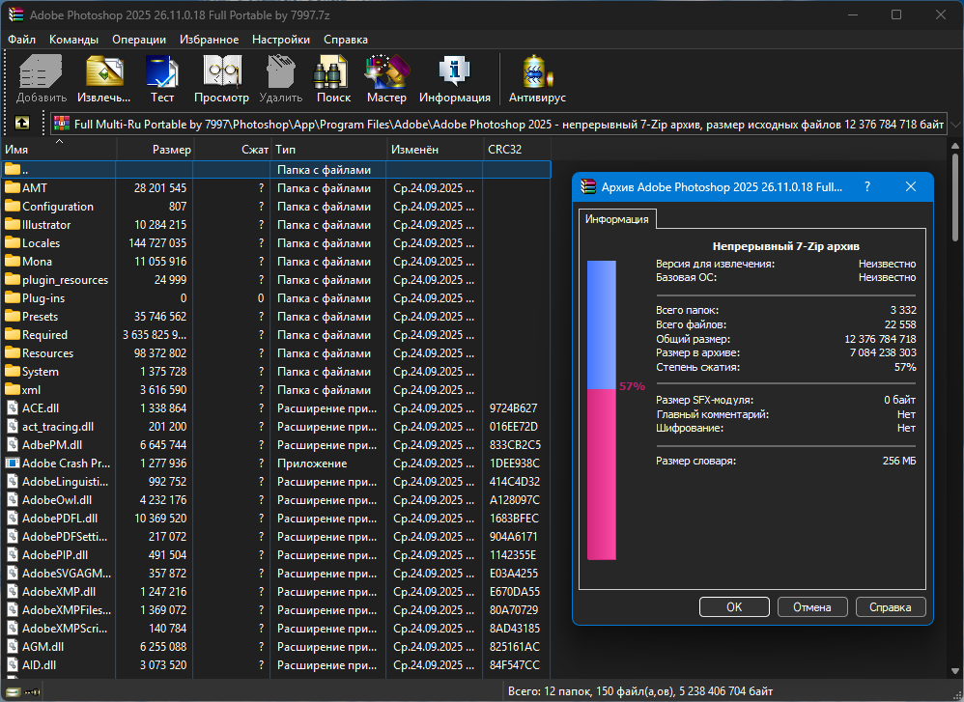Select the Adobe Crash Pr... application file
This screenshot has width=964, height=702.
tap(65, 463)
